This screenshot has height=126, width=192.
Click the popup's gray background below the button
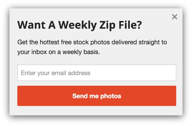pyautogui.click(x=96, y=110)
